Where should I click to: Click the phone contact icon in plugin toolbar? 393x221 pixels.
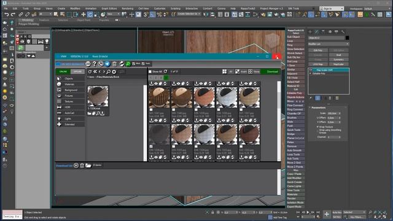click(101, 64)
